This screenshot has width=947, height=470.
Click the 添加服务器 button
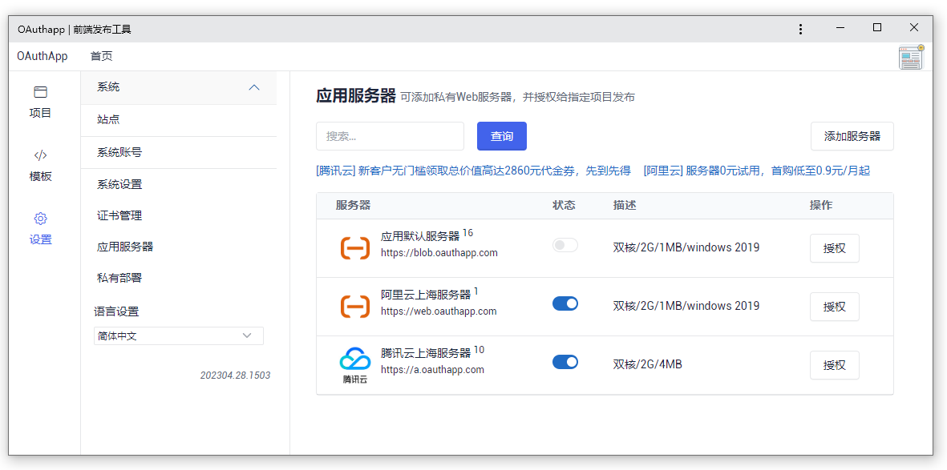(x=852, y=136)
